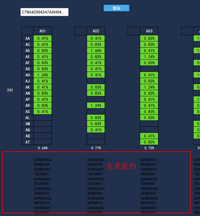Click the 0.83% cell in A02 aligned with AC
200x216 pixels.
[x=96, y=45]
